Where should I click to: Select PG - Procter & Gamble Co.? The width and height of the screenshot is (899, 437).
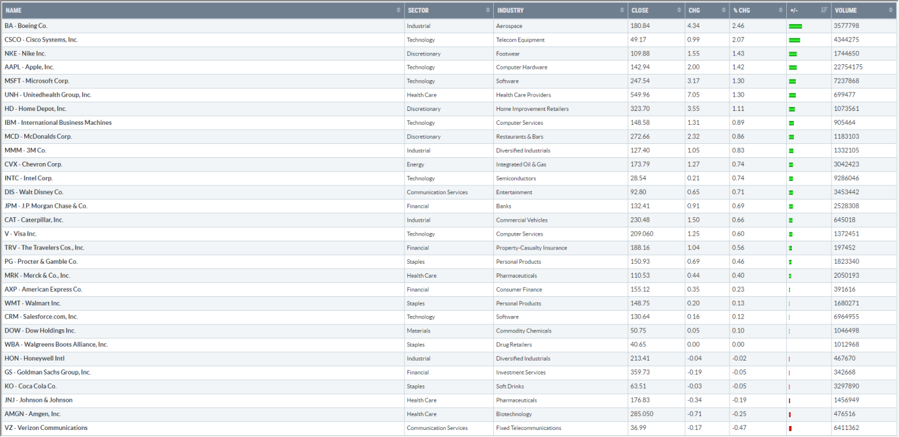coord(41,261)
